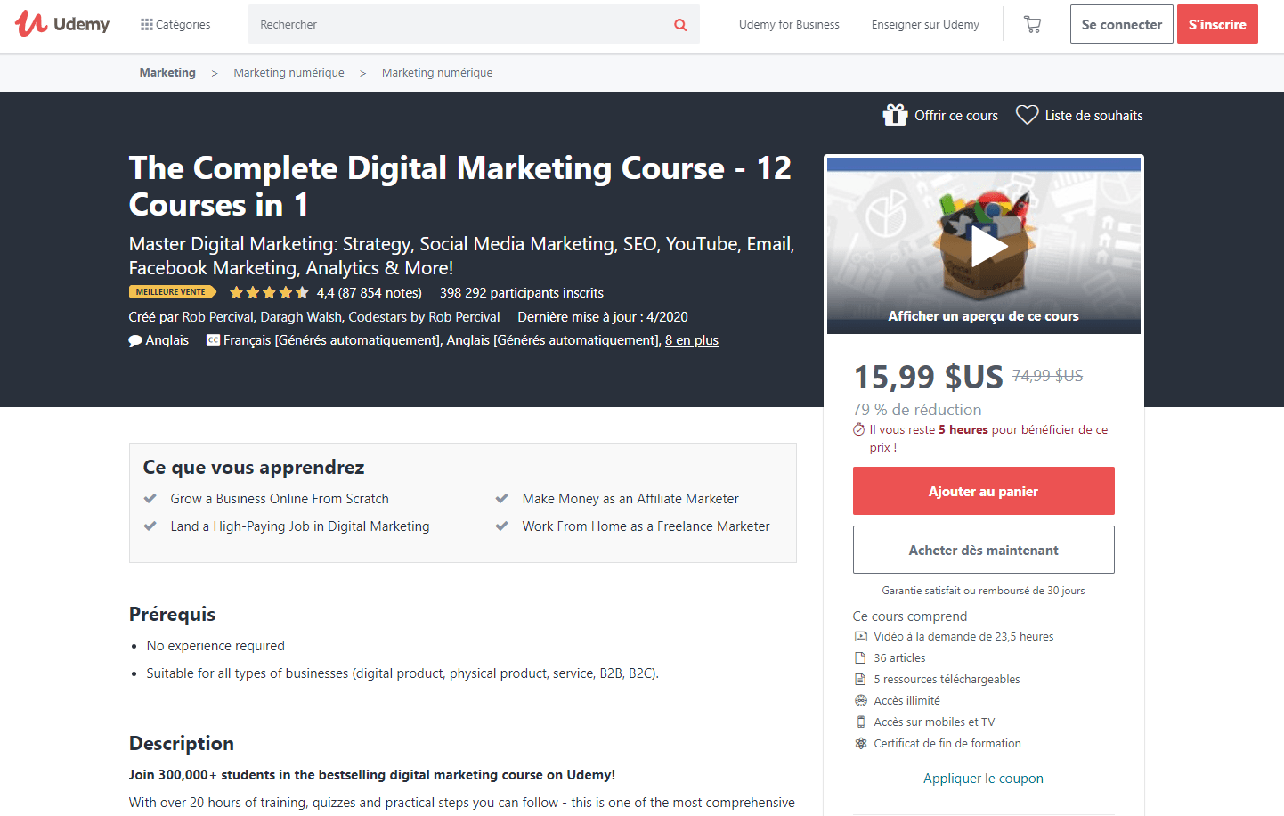
Task: Open Udemy for Business
Action: pyautogui.click(x=789, y=25)
